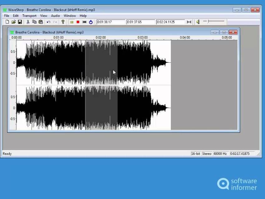Screen dimensions: 265x199
Task: Open the View menu
Action: [44, 16]
